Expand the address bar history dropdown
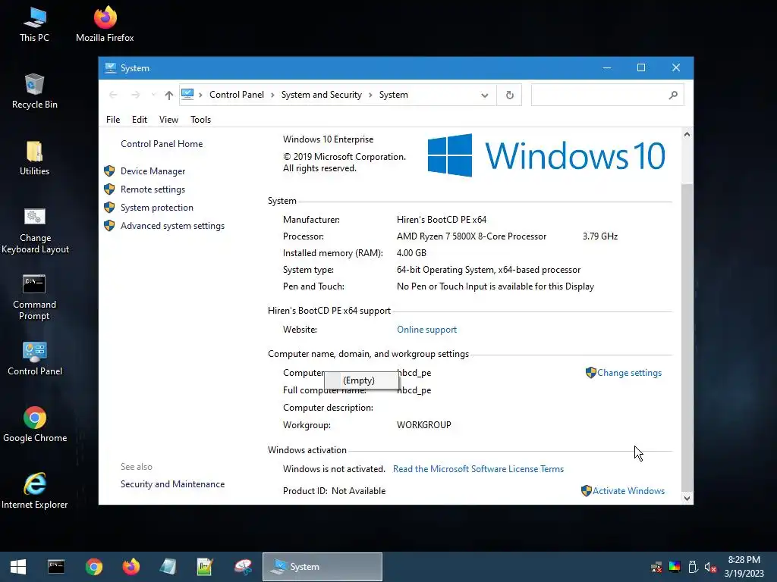 [x=485, y=95]
